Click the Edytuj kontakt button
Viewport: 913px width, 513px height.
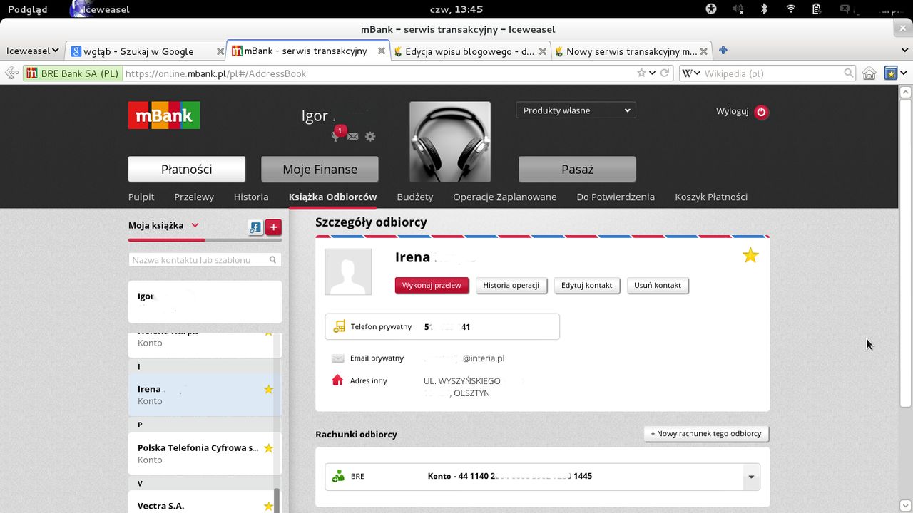(586, 285)
